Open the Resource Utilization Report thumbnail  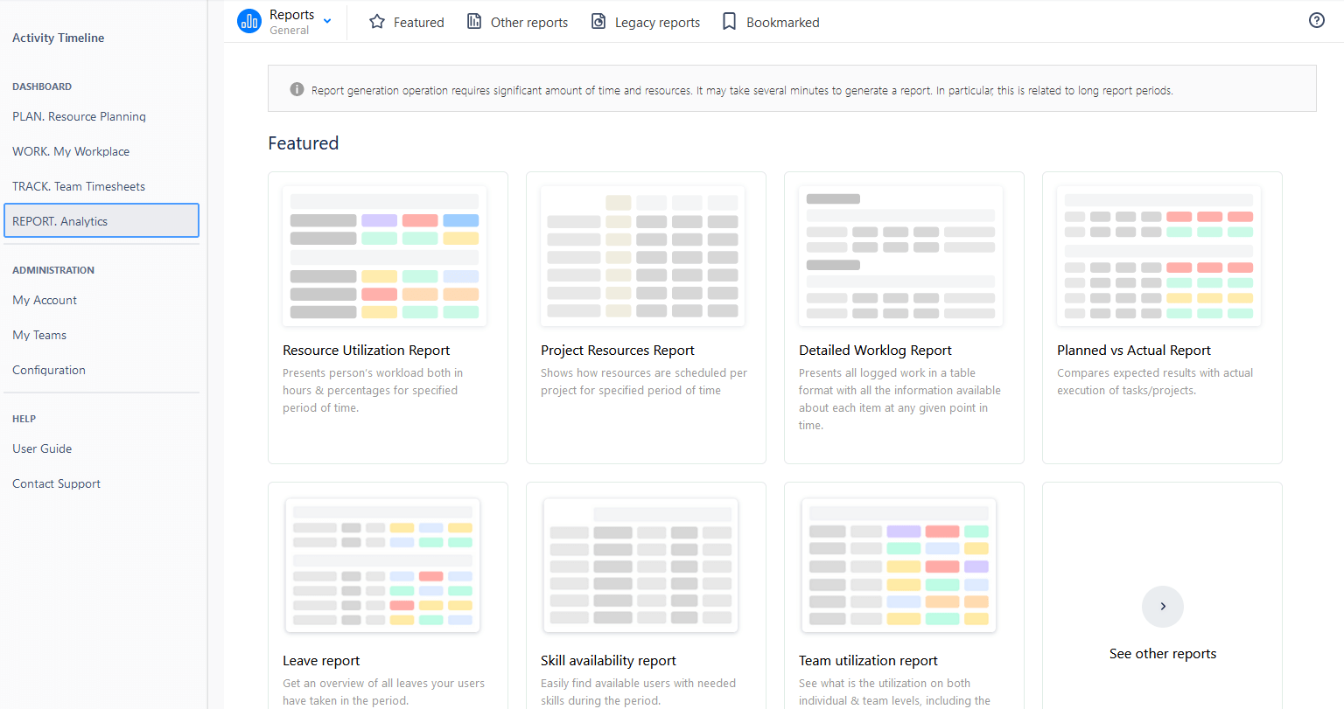point(384,256)
